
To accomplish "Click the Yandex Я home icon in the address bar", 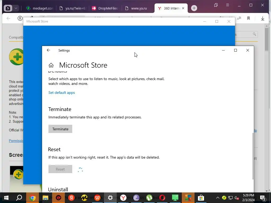I will coord(20,18).
